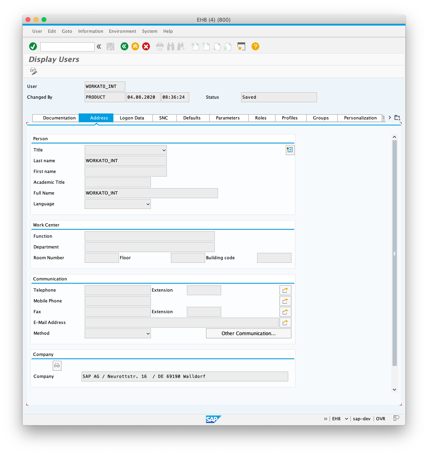
Task: Click the Display/Change glasses-pencil icon
Action: tap(34, 71)
